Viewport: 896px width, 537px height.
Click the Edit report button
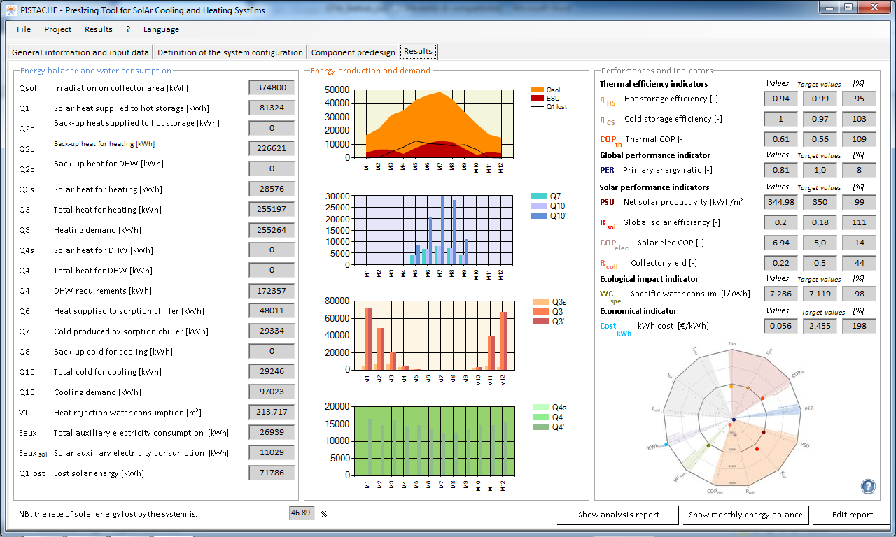tap(852, 515)
